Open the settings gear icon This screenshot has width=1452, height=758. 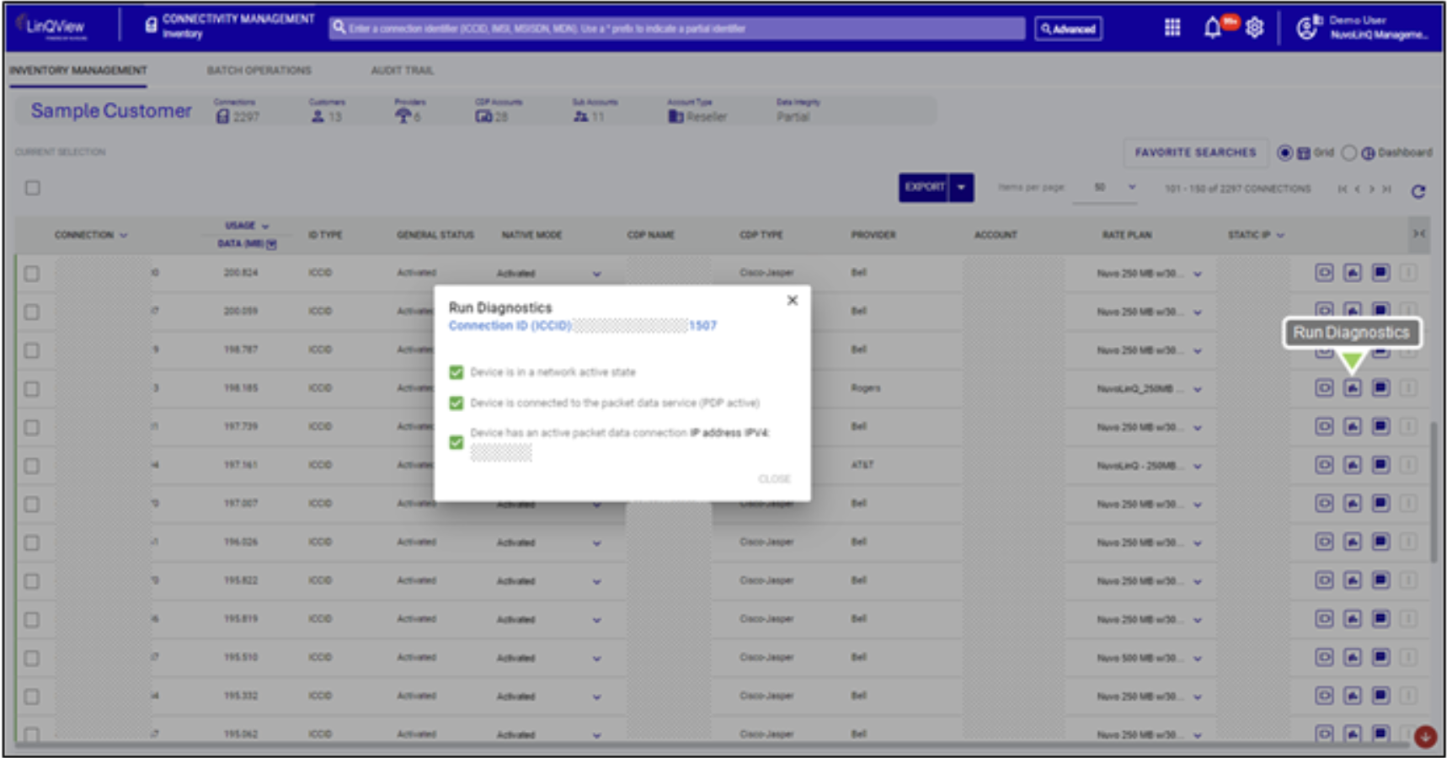click(x=1254, y=28)
